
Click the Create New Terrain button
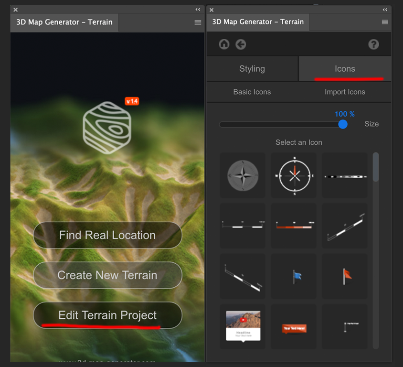[107, 275]
